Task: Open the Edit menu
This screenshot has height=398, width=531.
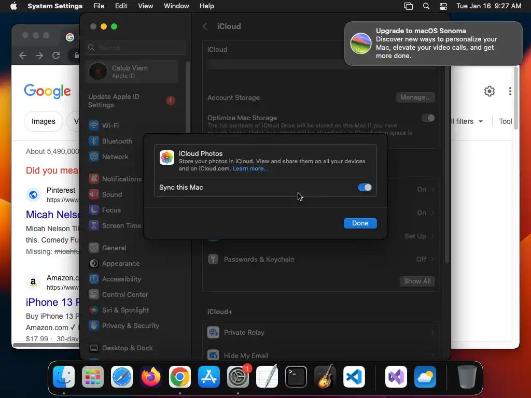Action: 121,6
